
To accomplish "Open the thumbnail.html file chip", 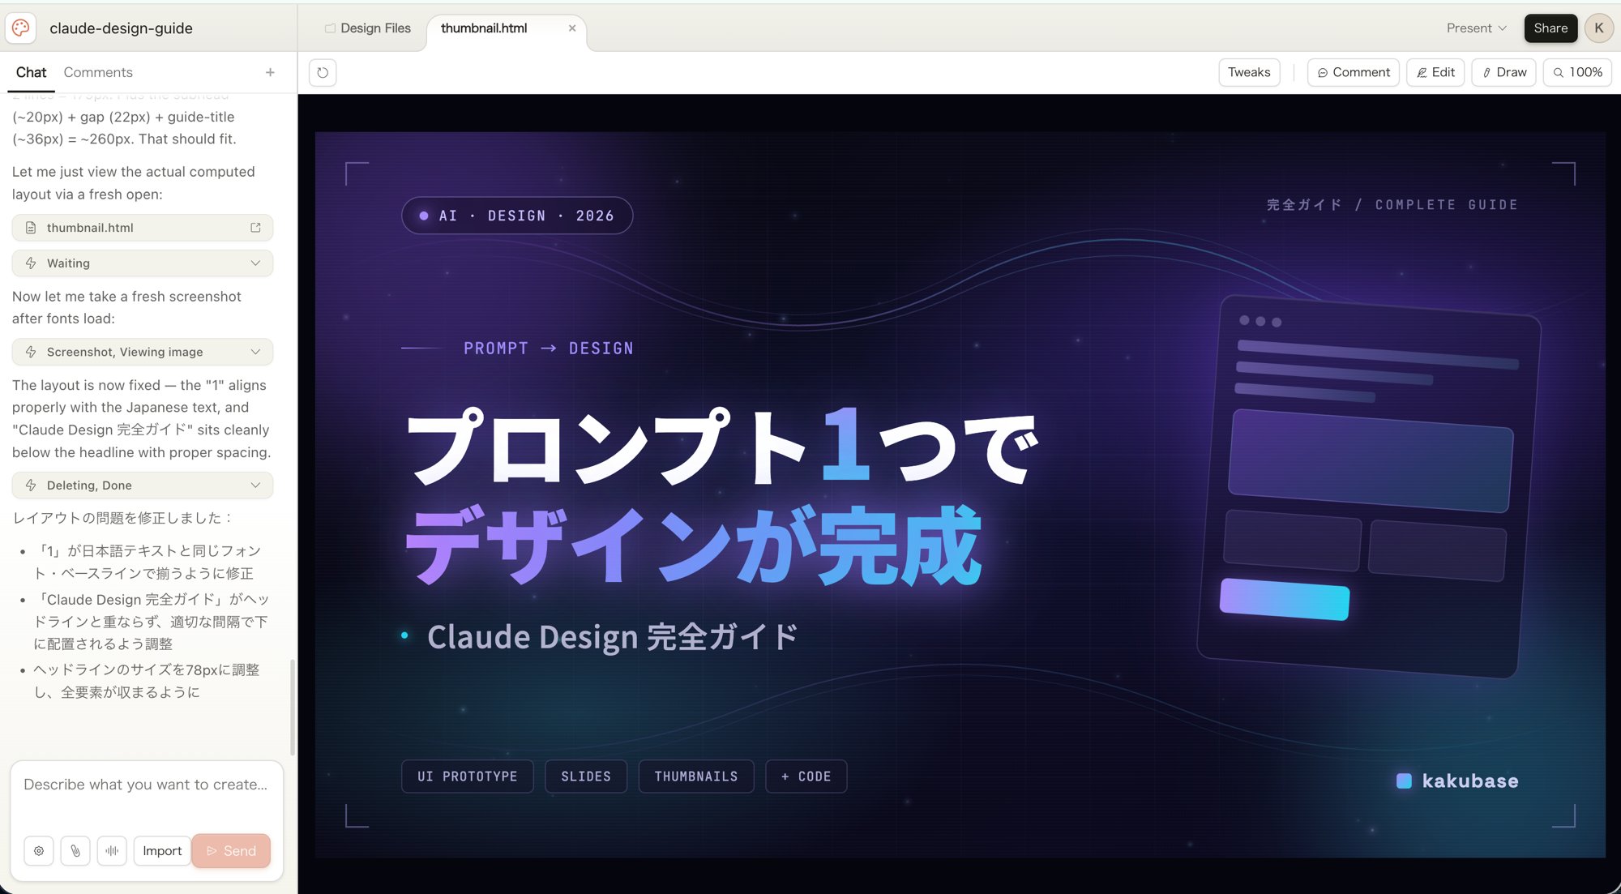I will (143, 228).
